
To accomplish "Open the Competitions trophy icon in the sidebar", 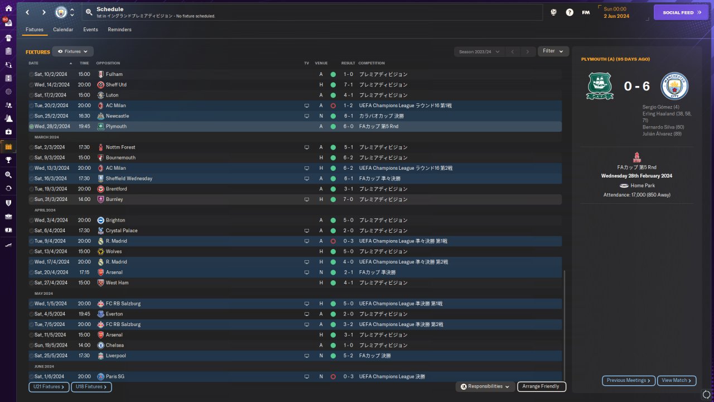I will tap(8, 160).
